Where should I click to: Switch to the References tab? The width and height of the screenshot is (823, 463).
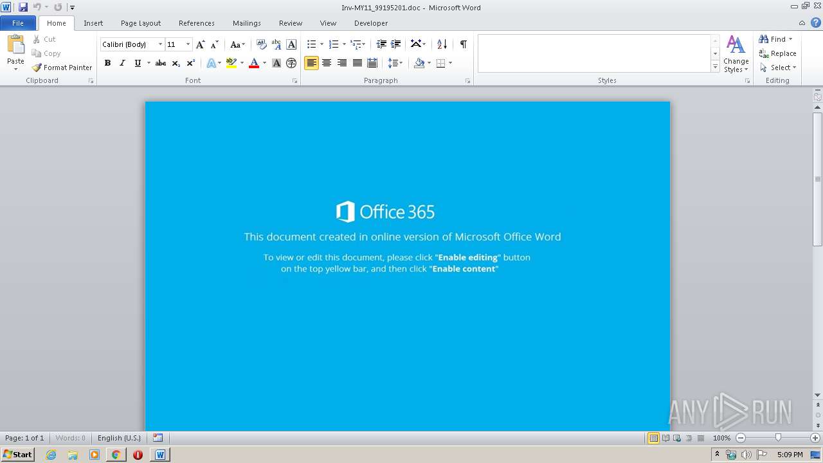coord(197,23)
